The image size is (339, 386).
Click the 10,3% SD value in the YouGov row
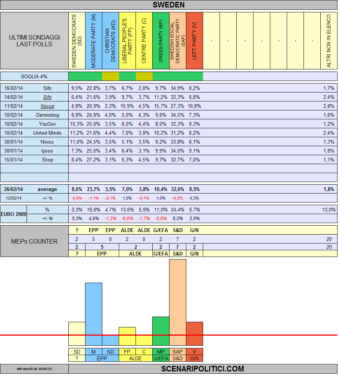[x=77, y=124]
